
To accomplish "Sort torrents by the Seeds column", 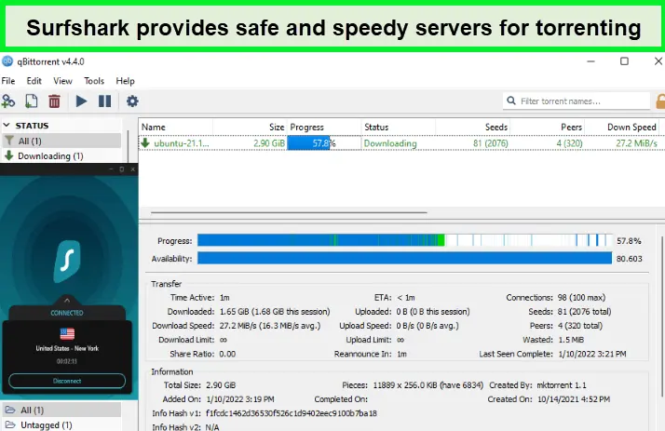I will (473, 127).
